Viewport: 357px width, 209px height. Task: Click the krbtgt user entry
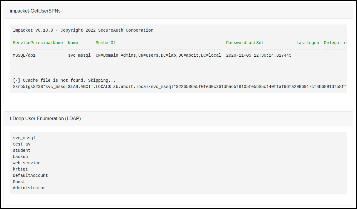[x=20, y=169]
